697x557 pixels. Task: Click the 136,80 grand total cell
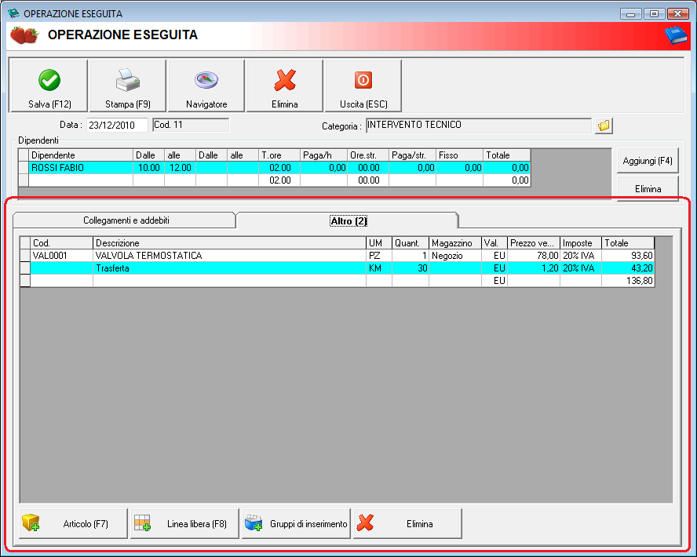[628, 280]
